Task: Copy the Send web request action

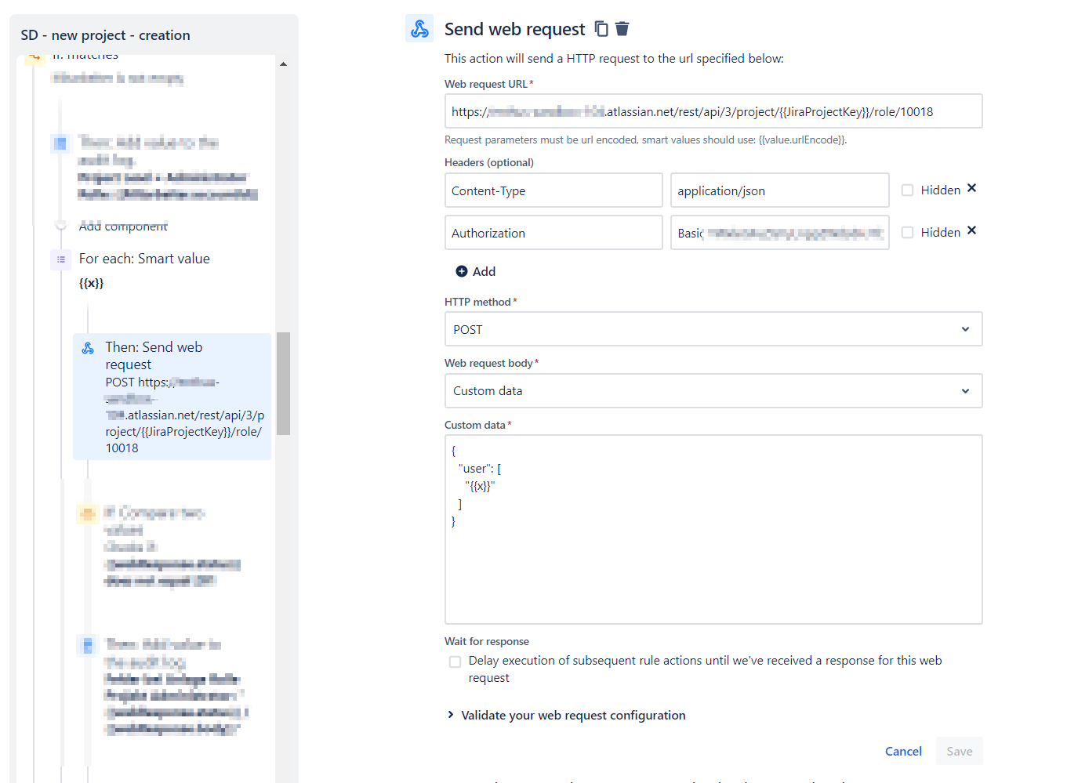Action: click(601, 29)
